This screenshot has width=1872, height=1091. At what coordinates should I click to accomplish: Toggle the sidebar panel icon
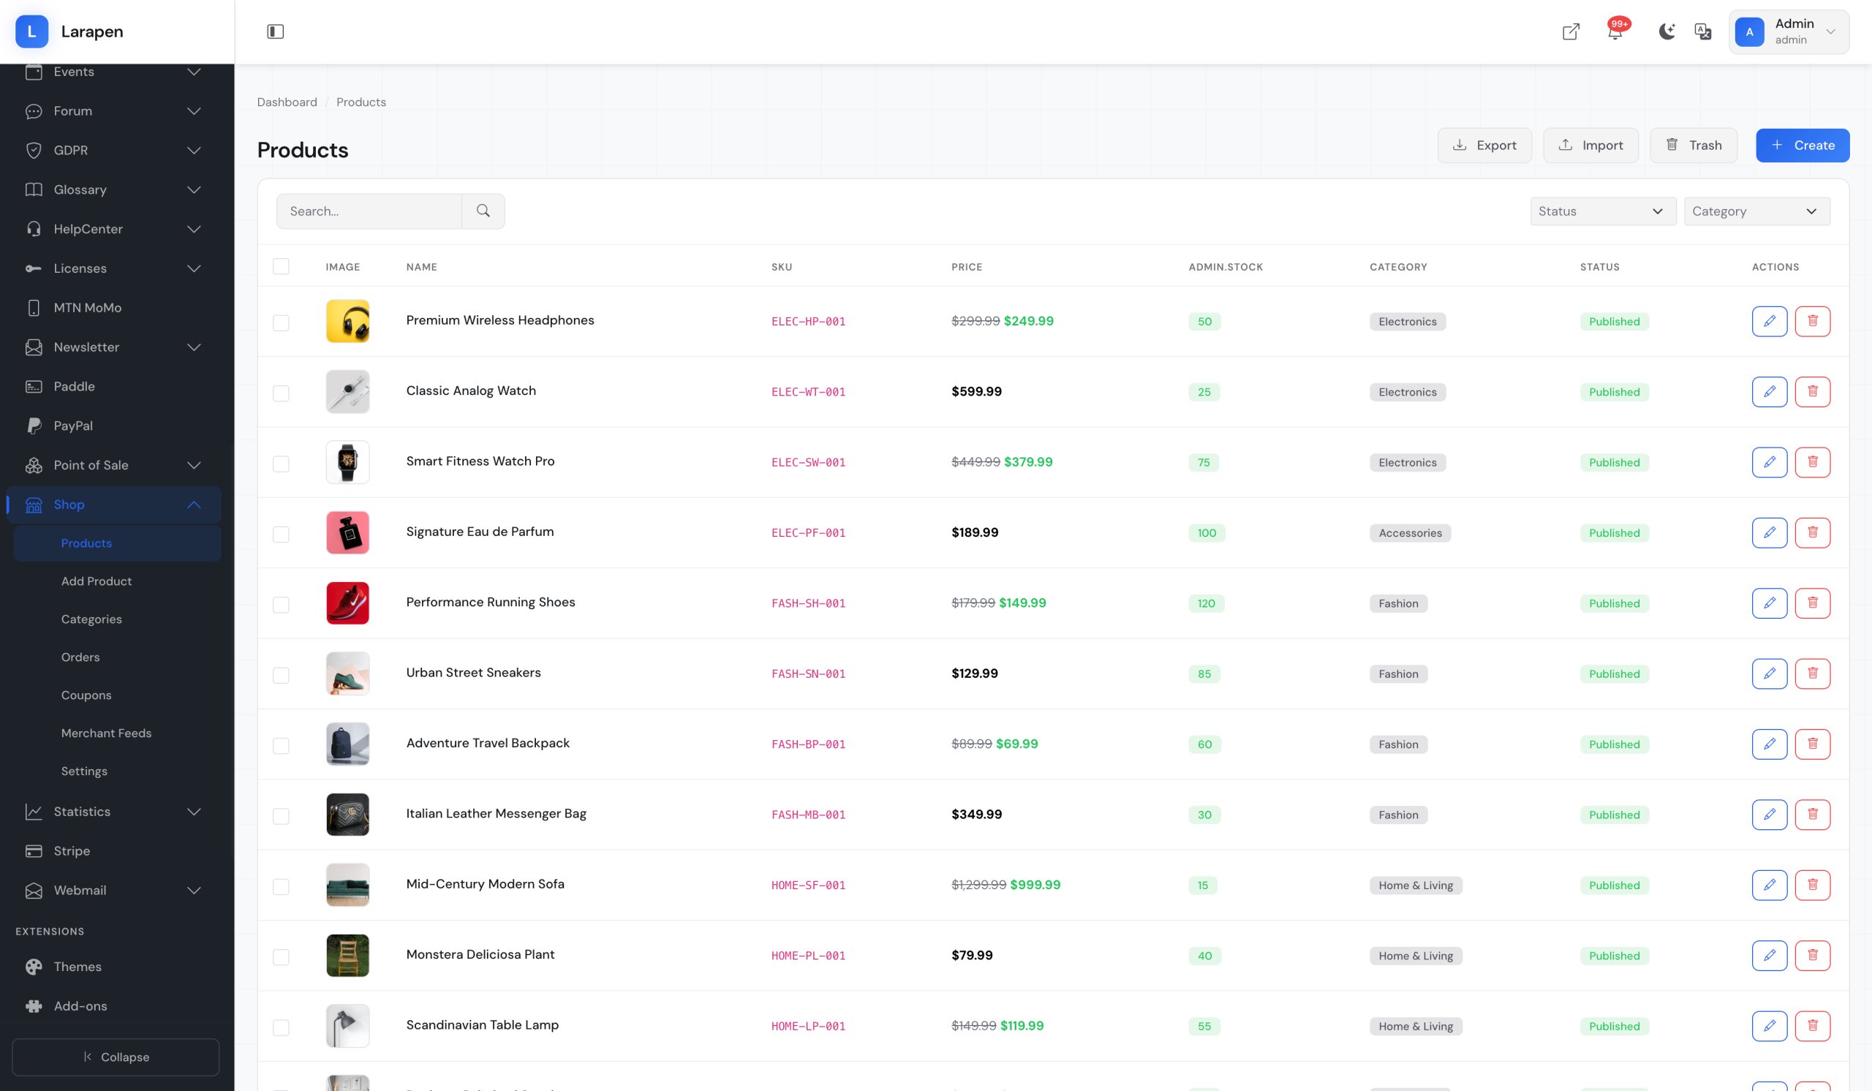pyautogui.click(x=275, y=31)
